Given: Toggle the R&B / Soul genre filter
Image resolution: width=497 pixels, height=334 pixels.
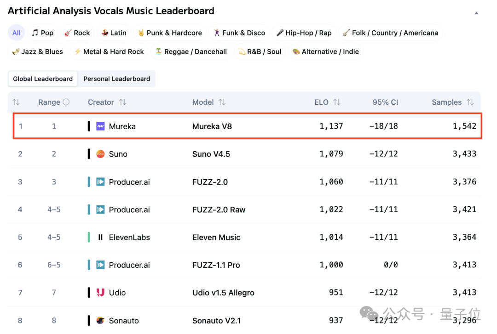Looking at the screenshot, I should click(x=260, y=51).
